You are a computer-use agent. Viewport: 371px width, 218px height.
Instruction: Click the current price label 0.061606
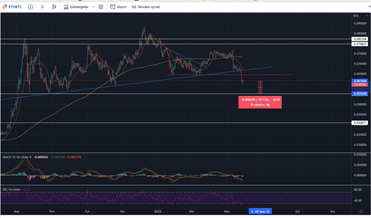[x=360, y=81]
